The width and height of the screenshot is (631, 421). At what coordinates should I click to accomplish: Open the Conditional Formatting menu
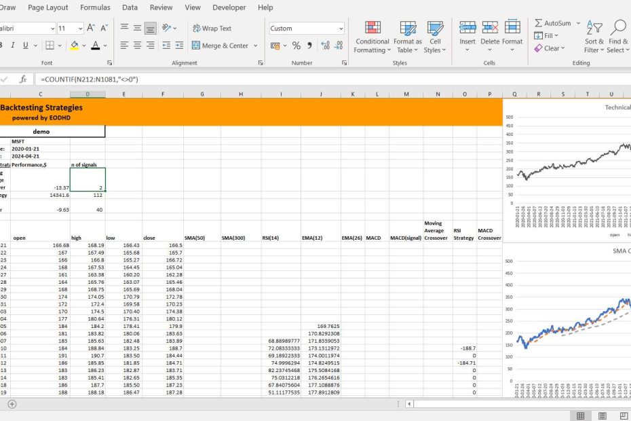[372, 37]
